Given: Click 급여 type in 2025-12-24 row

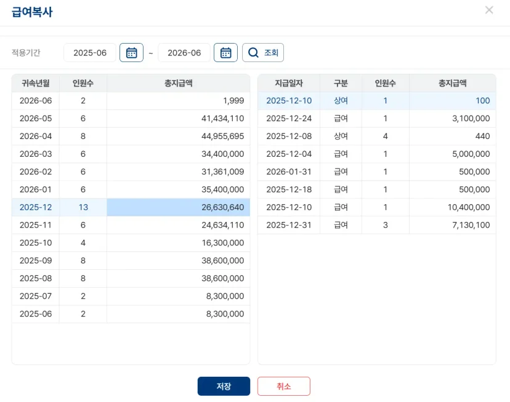Looking at the screenshot, I should pos(341,119).
